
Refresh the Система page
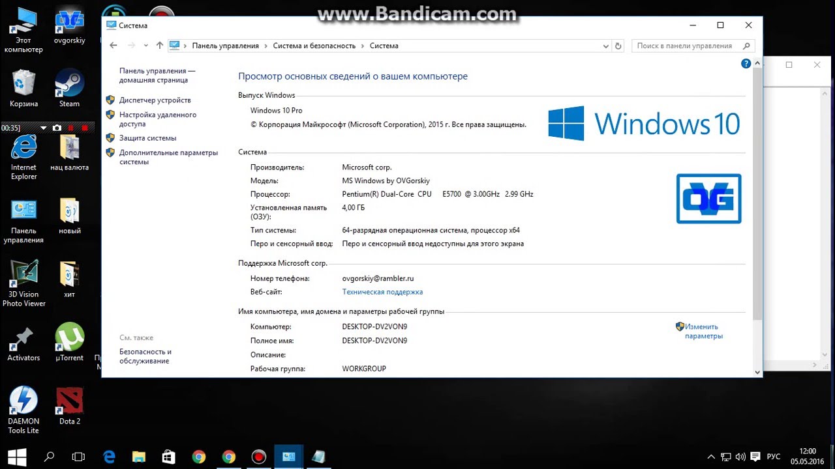(618, 46)
